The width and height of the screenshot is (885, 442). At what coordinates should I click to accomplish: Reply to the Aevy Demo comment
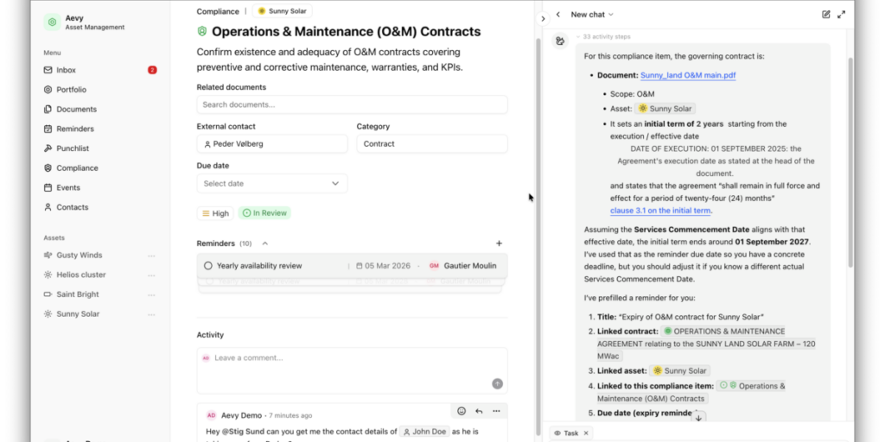coord(479,411)
